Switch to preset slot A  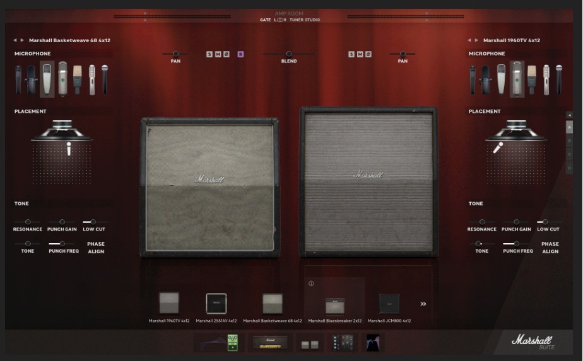tap(569, 127)
